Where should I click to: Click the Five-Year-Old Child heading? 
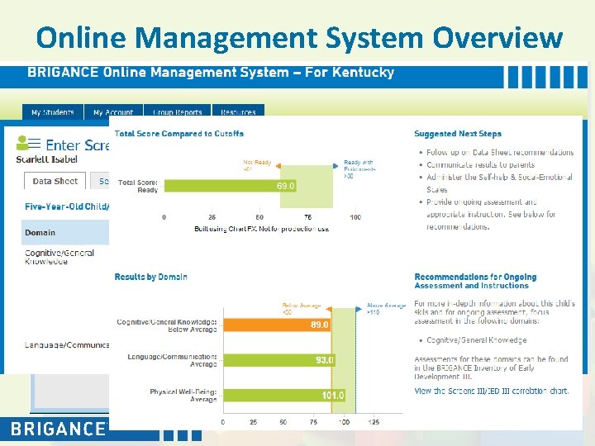tap(67, 206)
